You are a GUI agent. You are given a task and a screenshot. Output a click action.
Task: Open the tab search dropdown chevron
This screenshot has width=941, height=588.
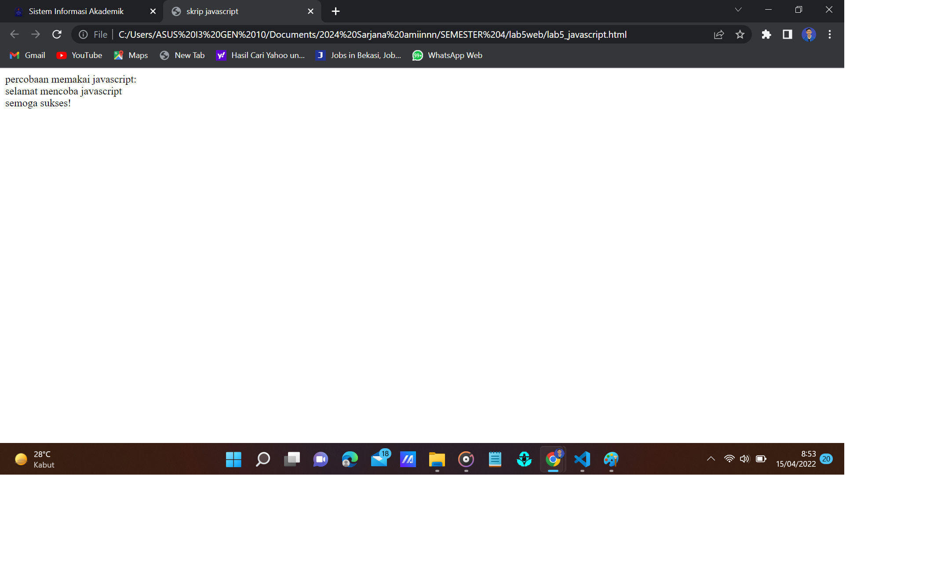738,10
